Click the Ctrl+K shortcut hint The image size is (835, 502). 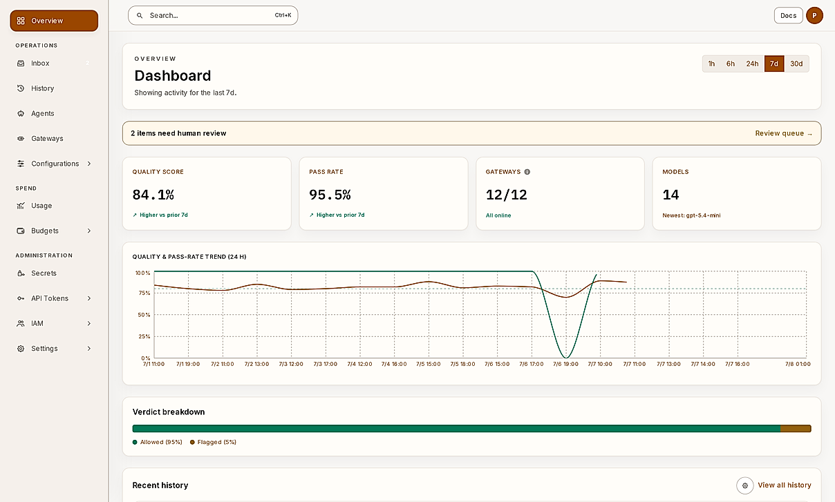[x=283, y=15]
